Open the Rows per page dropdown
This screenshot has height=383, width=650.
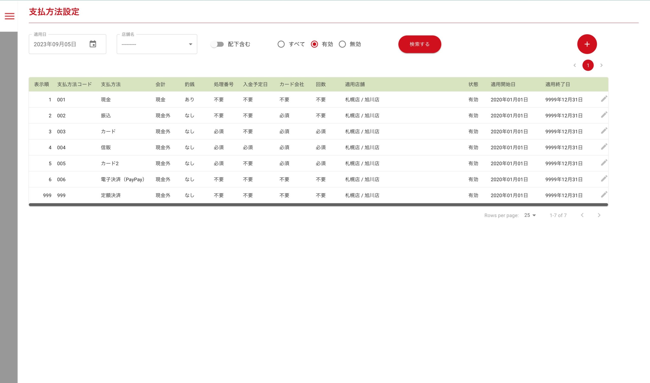click(x=530, y=215)
